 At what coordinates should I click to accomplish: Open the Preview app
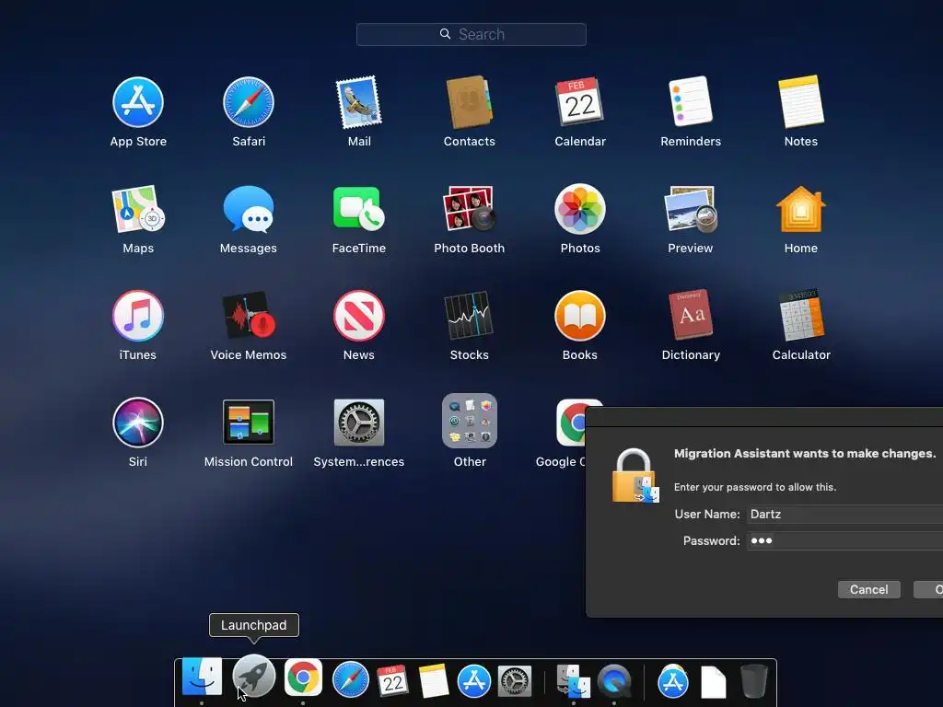691,209
